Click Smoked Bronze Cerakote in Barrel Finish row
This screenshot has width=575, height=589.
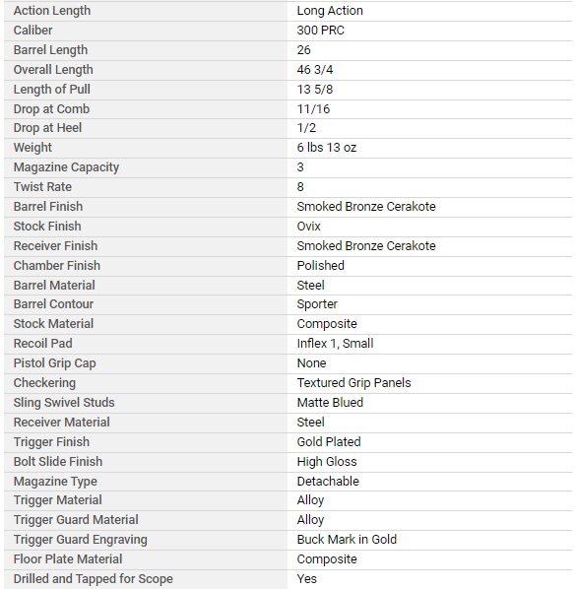366,207
